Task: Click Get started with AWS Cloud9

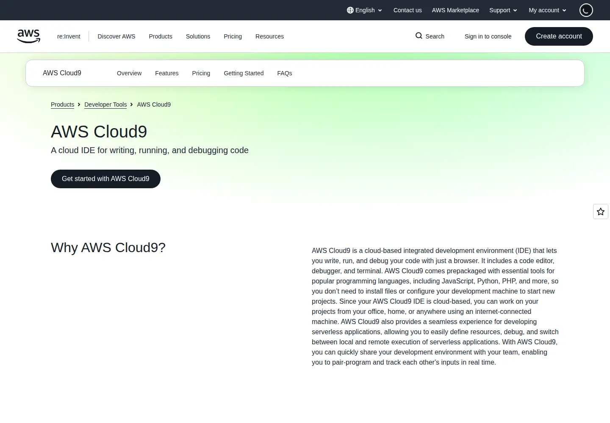Action: (x=105, y=179)
